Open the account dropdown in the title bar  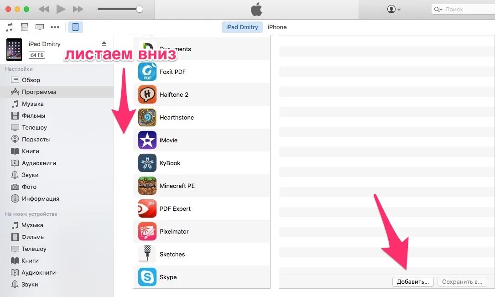[394, 9]
